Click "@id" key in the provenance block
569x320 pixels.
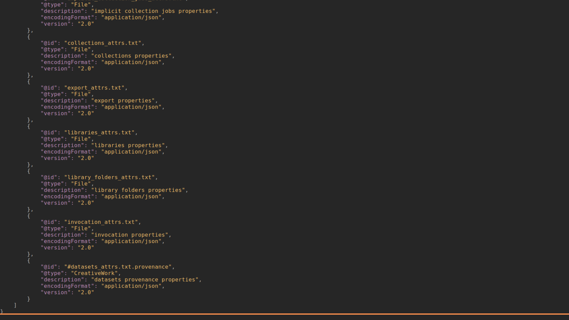point(49,267)
